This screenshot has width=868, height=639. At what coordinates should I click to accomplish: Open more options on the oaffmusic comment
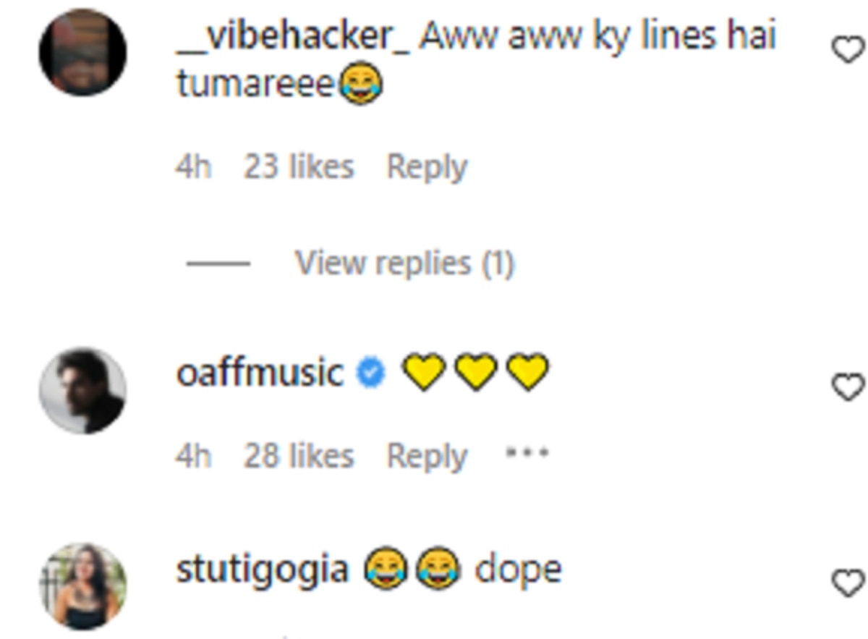click(527, 454)
